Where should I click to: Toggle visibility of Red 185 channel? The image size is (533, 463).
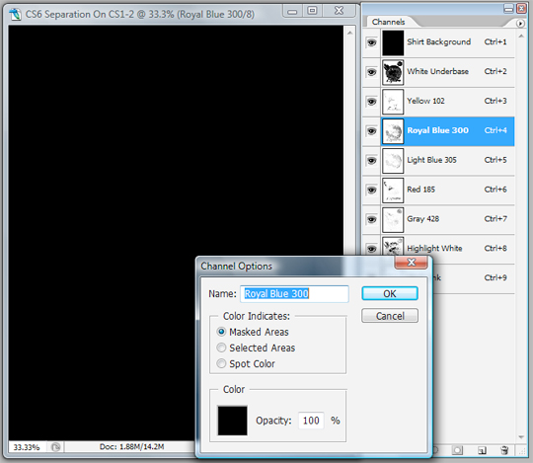(371, 190)
